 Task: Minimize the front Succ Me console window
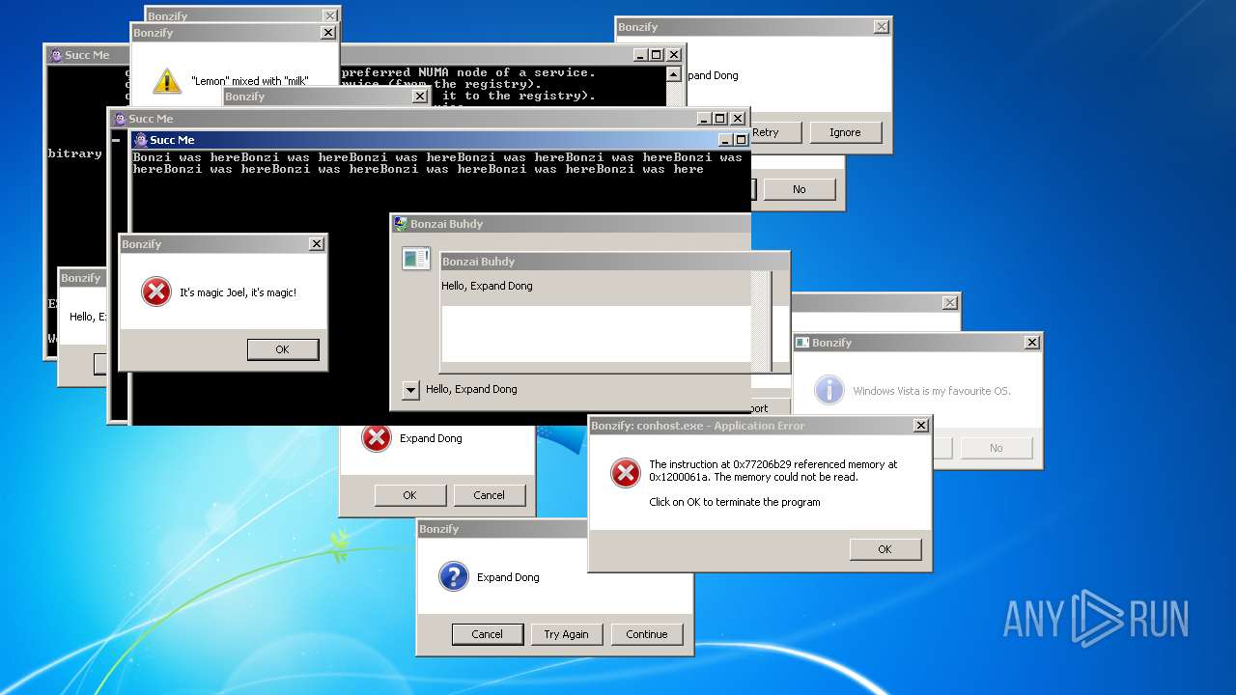pyautogui.click(x=726, y=140)
